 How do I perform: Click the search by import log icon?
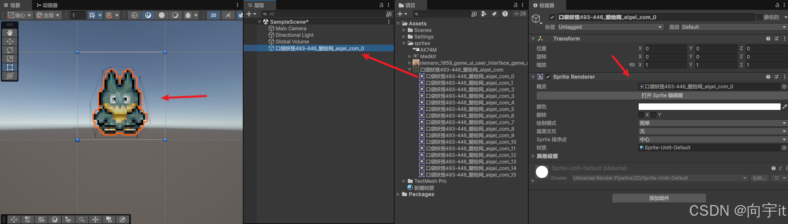pos(505,14)
